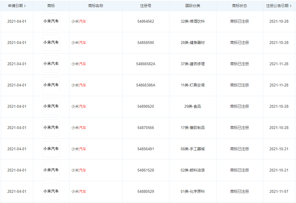This screenshot has width=296, height=203.
Task: Open the trademark image in the 54864562 row
Action: (x=51, y=22)
